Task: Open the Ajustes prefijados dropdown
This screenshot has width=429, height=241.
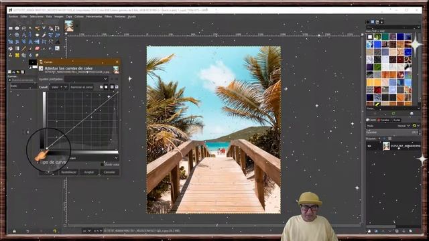Action: coord(86,79)
